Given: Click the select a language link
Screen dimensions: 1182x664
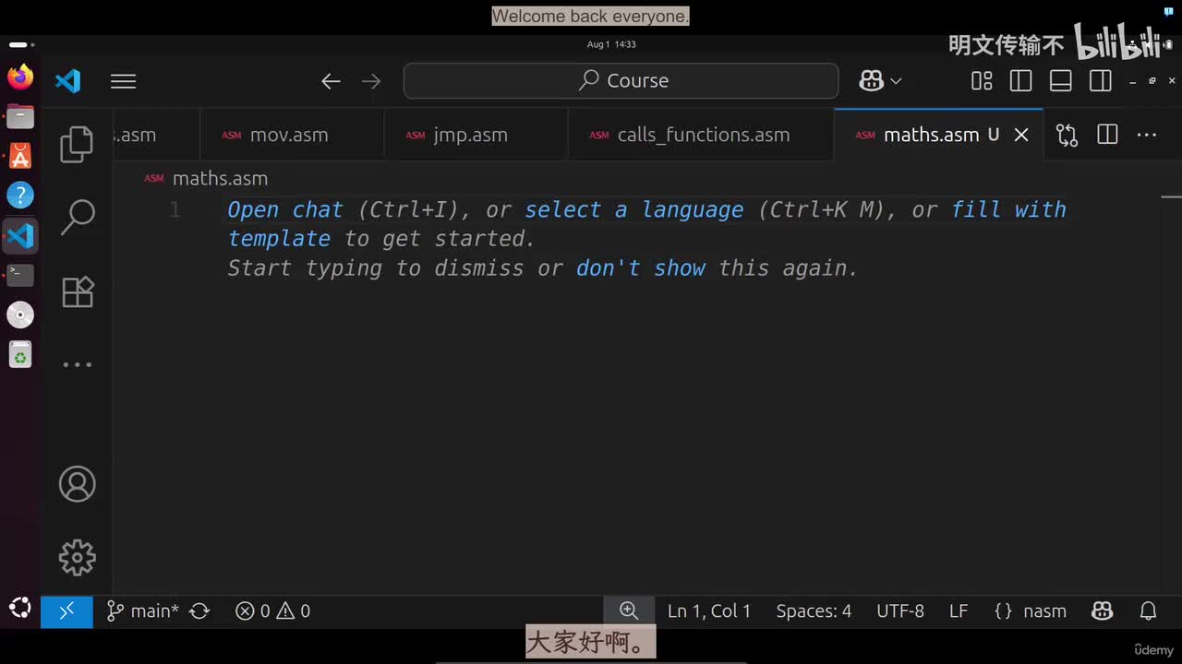Looking at the screenshot, I should pyautogui.click(x=634, y=209).
